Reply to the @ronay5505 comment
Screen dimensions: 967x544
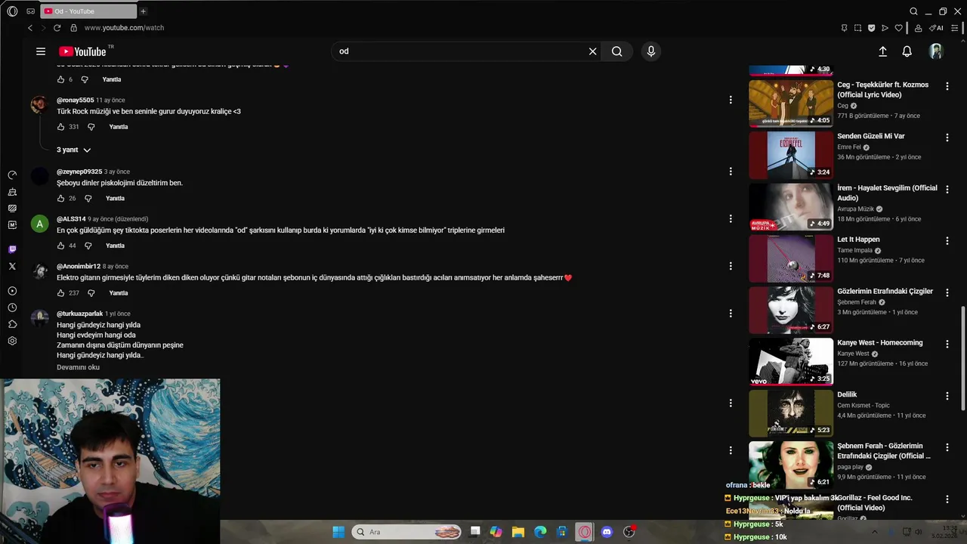(x=119, y=127)
